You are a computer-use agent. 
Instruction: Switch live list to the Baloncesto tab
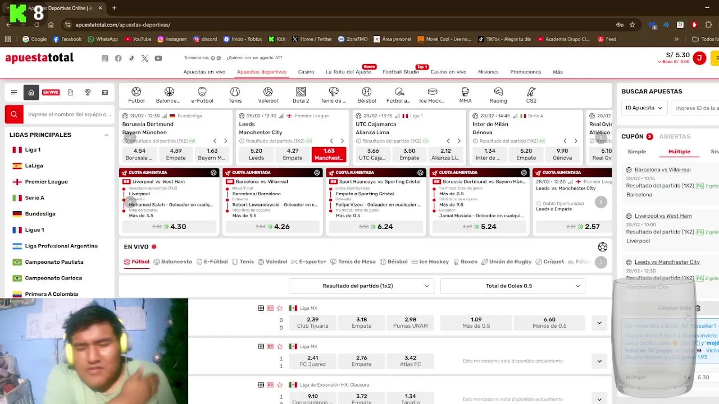pos(173,261)
